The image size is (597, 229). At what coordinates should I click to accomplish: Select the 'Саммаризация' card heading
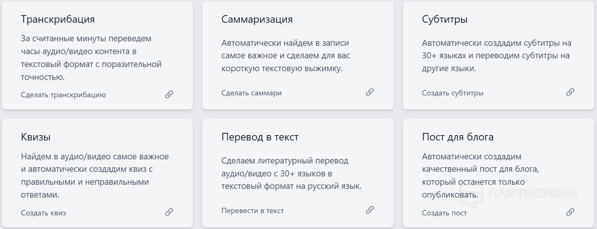coord(257,20)
